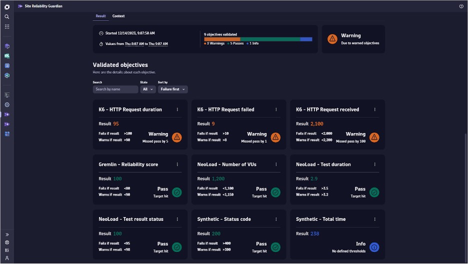Click the help icon in top right
The image size is (468, 264).
coord(461,6)
